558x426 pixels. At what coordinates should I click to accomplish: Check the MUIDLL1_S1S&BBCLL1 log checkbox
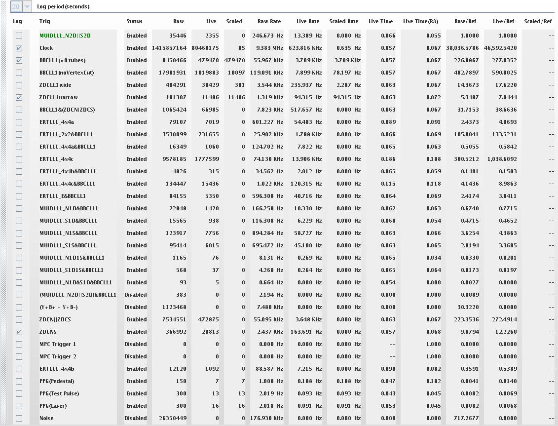[19, 246]
